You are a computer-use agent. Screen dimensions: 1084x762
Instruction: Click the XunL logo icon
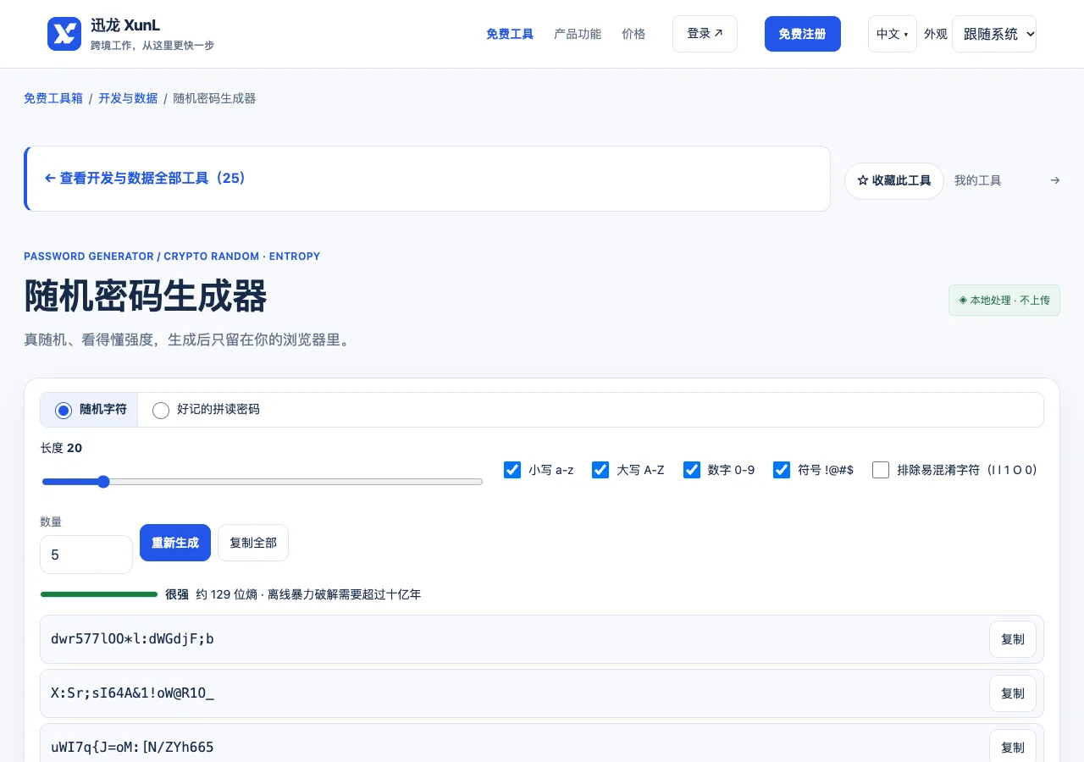pyautogui.click(x=64, y=34)
